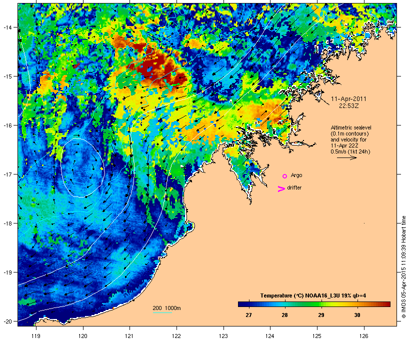This screenshot has width=410, height=340.
Task: Click the '-19' latitude axis label
Action: (7, 272)
